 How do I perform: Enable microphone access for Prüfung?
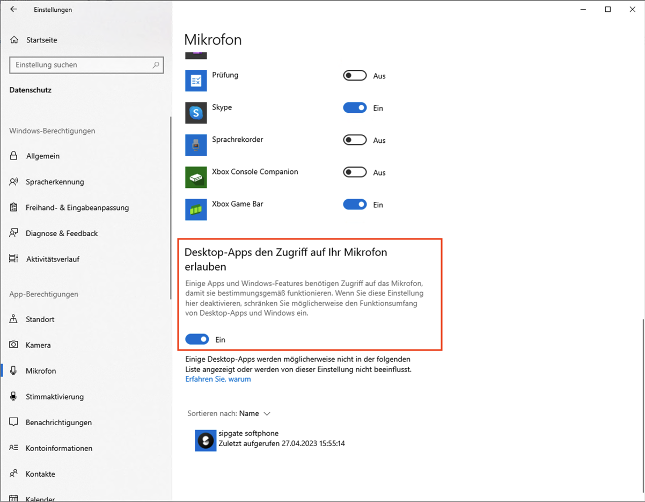coord(355,76)
